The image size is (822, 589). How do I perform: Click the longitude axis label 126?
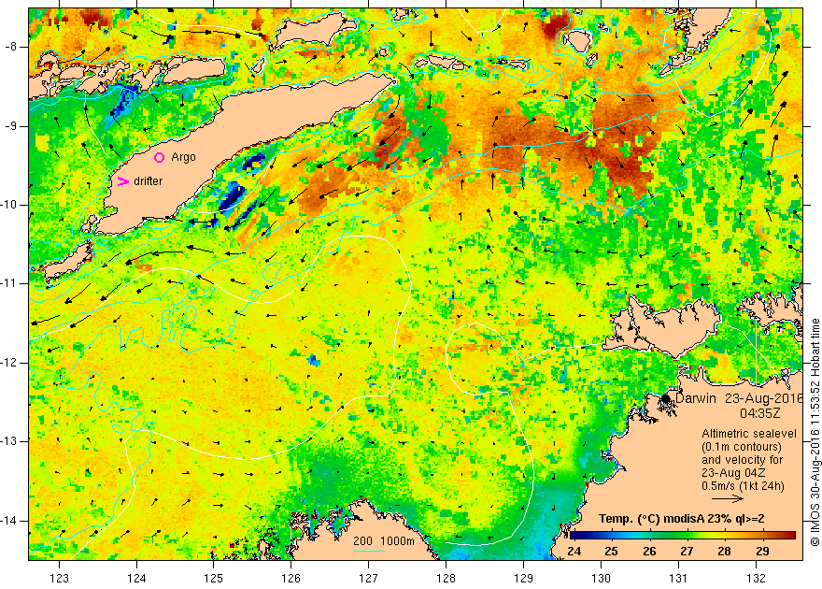(x=291, y=578)
